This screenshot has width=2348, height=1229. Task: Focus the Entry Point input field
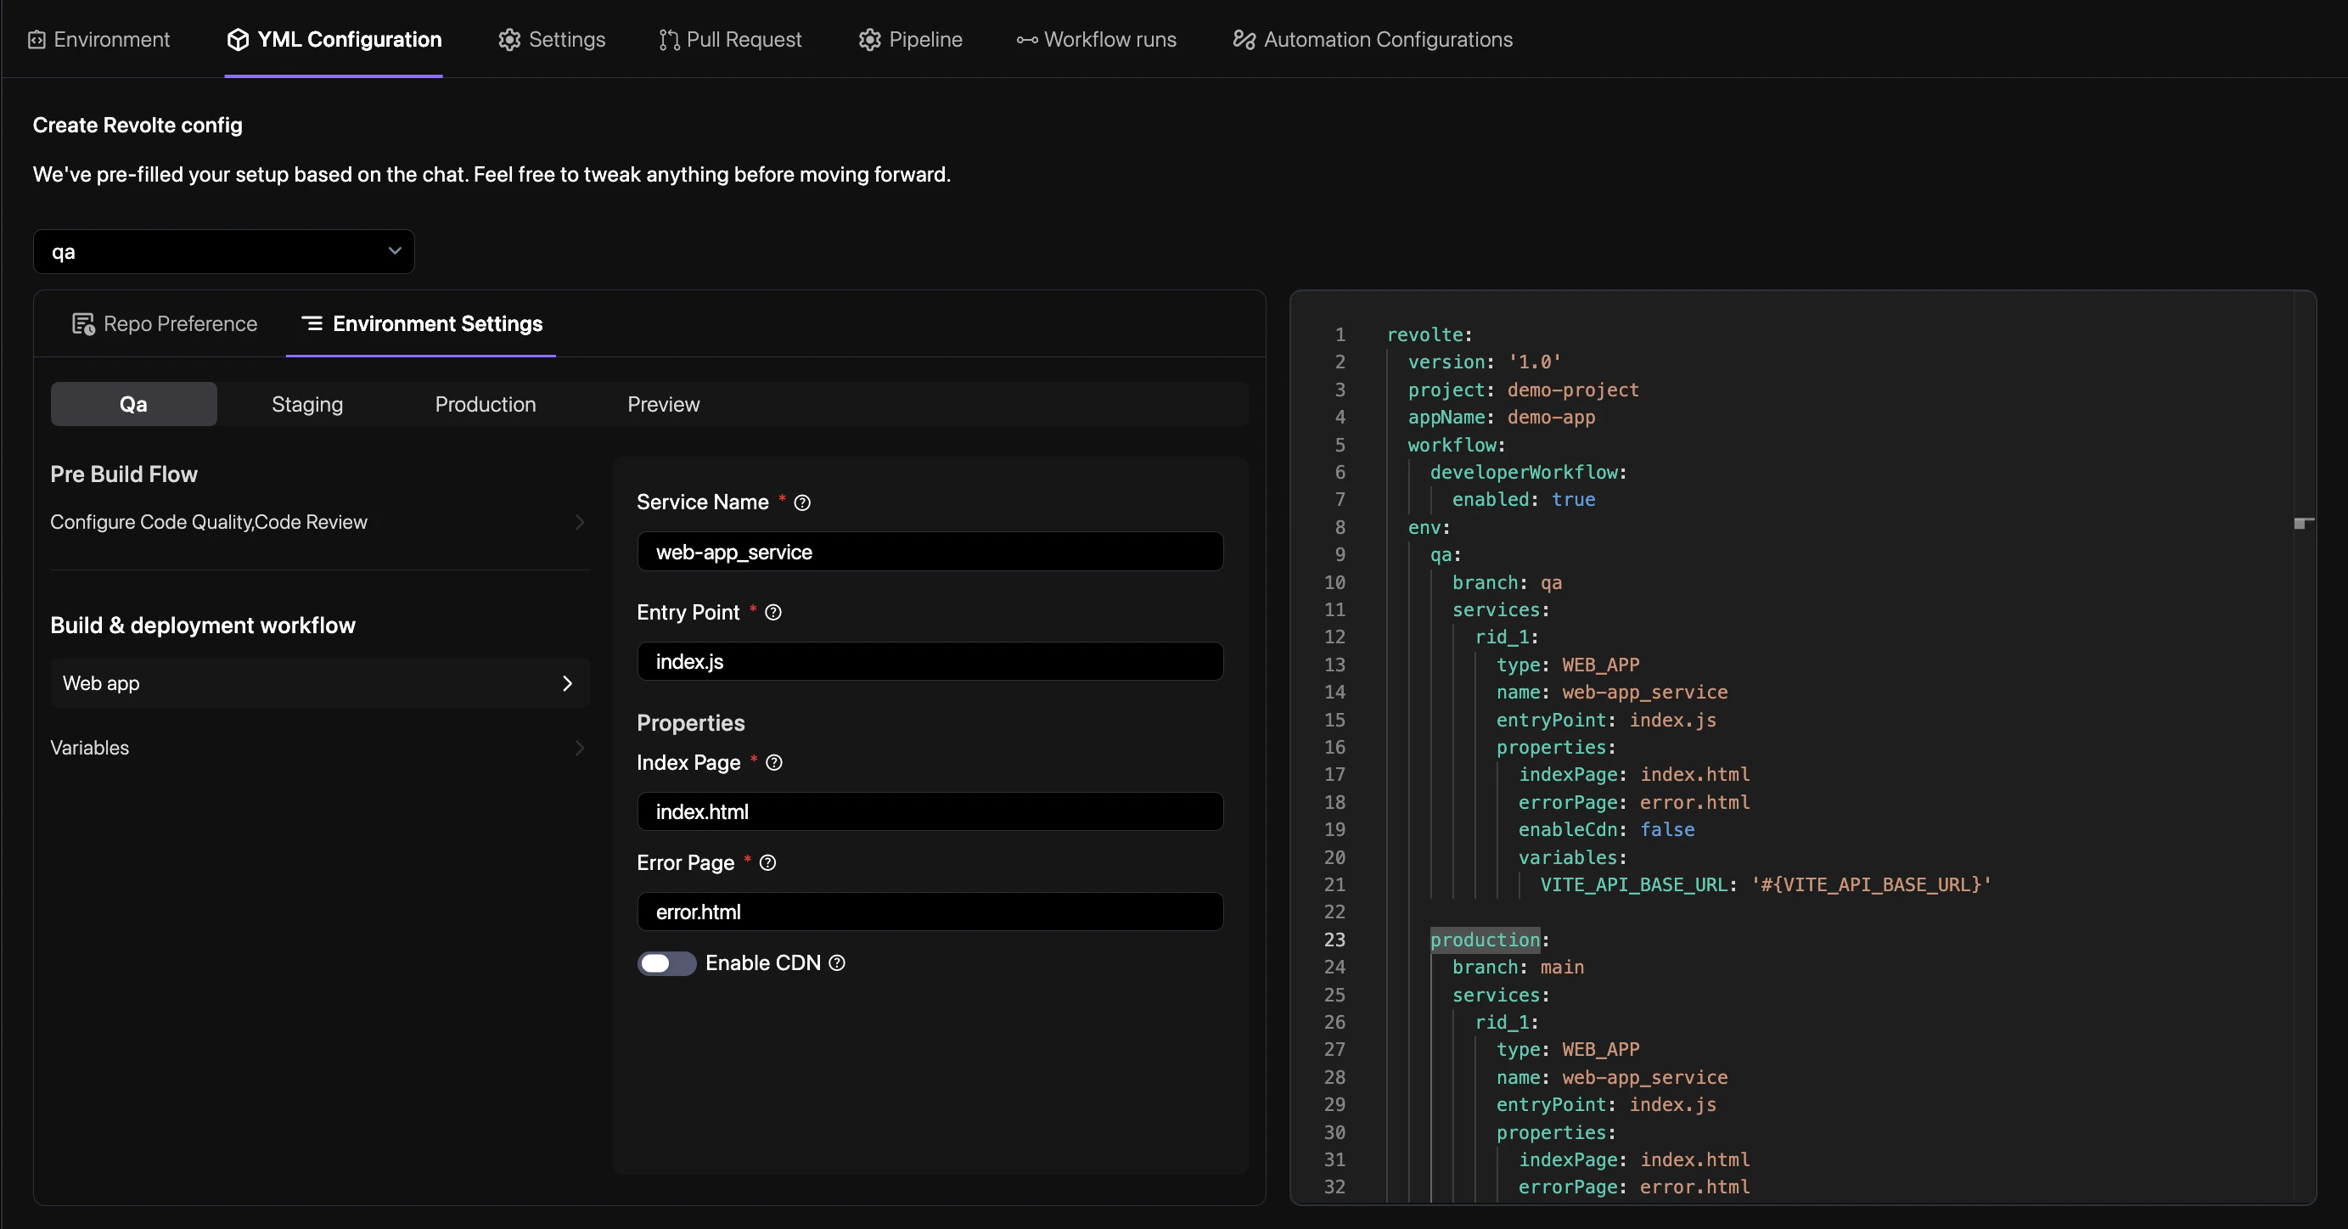pos(930,661)
